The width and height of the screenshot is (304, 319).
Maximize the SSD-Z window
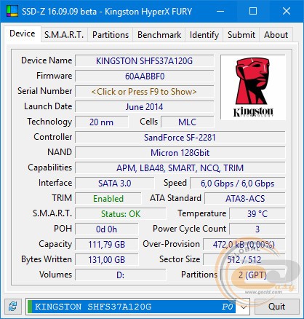tap(253, 11)
